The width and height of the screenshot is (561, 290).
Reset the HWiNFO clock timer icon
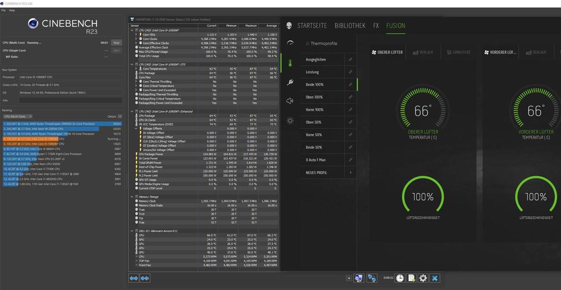point(400,278)
